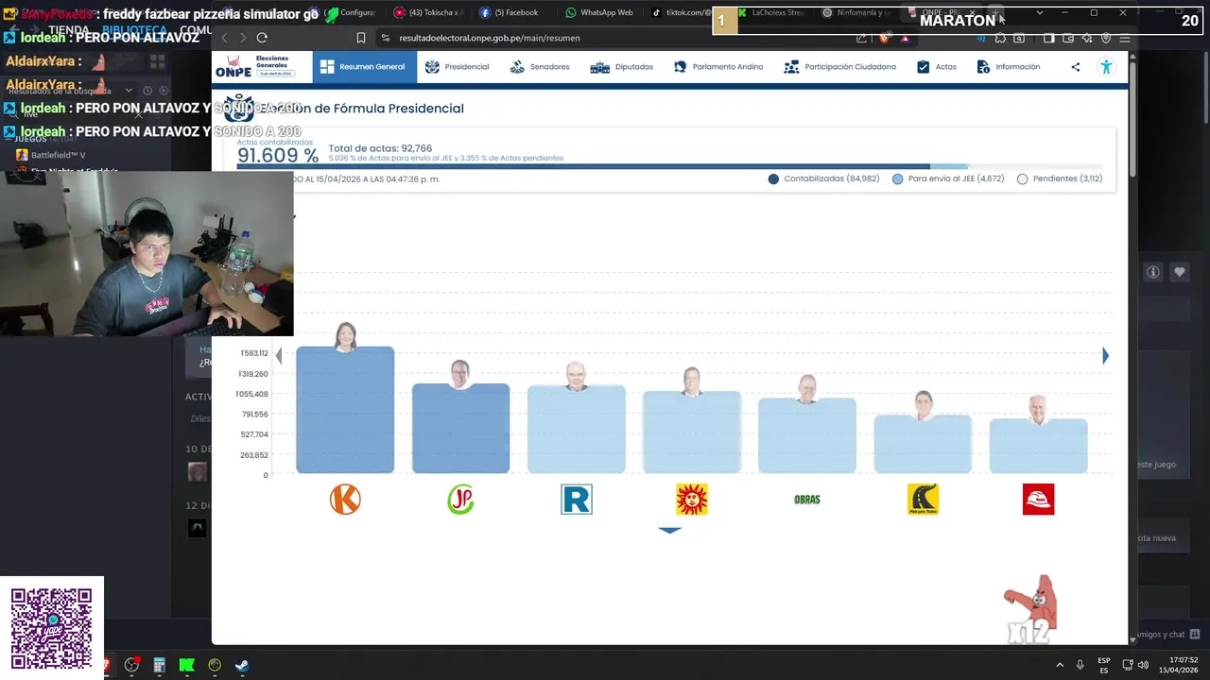This screenshot has width=1210, height=680.
Task: Open Amigos y chat in Steam
Action: [x=1166, y=635]
